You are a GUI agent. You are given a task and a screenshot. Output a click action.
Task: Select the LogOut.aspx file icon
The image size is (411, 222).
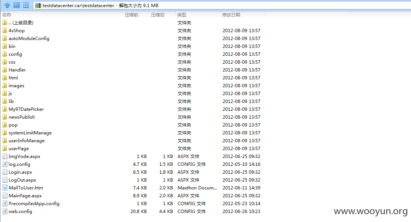tap(5, 180)
